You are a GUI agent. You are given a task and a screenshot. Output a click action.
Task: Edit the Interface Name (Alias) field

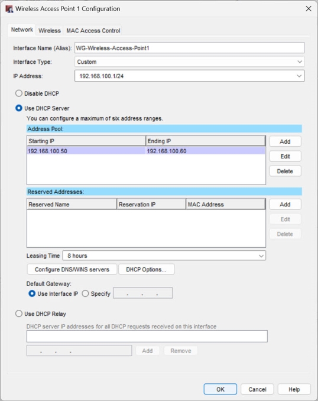click(189, 48)
